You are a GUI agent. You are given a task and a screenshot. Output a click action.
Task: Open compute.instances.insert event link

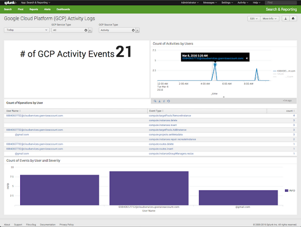(x=163, y=125)
